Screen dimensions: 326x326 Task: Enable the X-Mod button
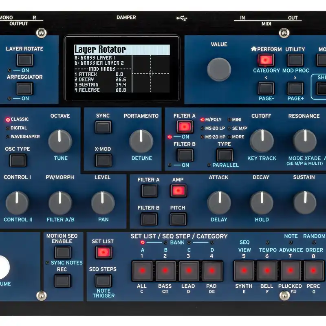104,160
